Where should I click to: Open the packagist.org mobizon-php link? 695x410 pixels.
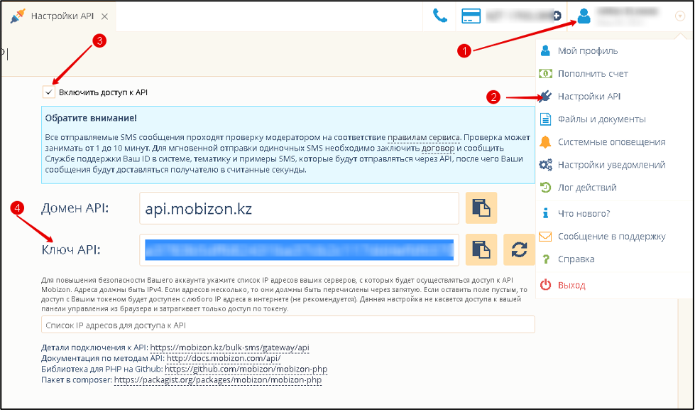218,380
